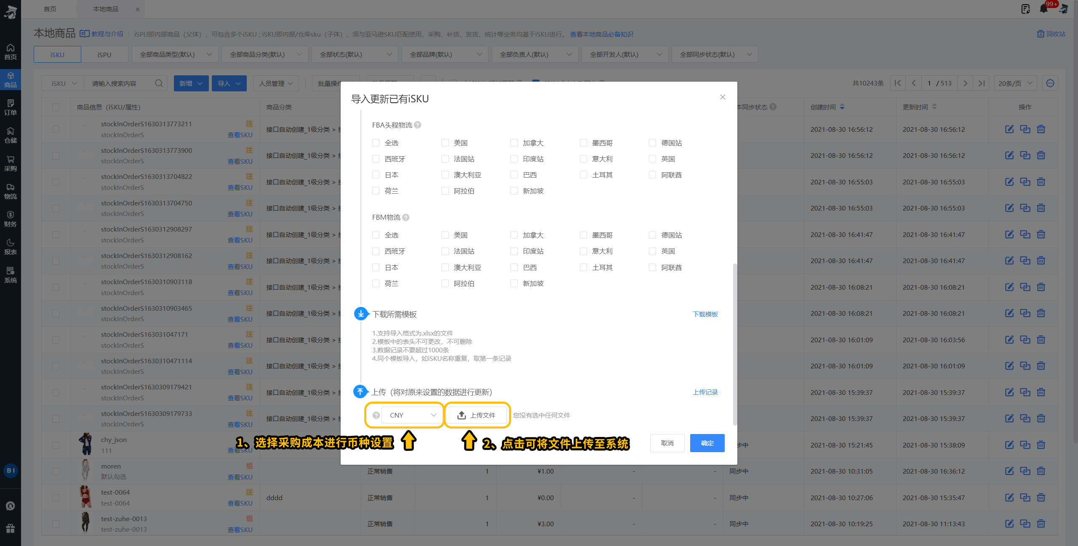1078x546 pixels.
Task: Click the dialog vertical scrollbar
Action: (x=735, y=344)
